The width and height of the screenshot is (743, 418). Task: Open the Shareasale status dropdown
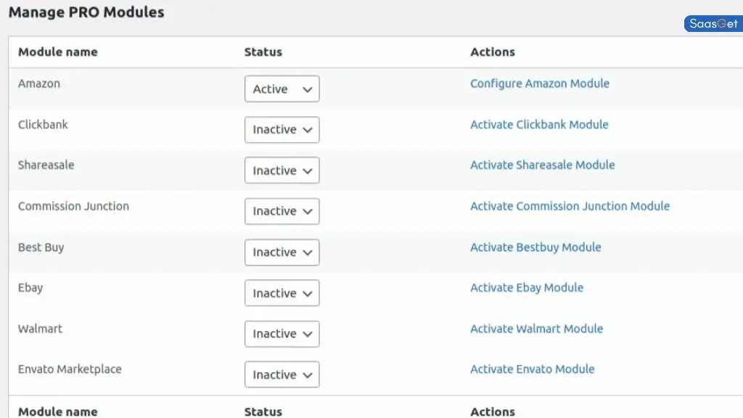pos(282,170)
